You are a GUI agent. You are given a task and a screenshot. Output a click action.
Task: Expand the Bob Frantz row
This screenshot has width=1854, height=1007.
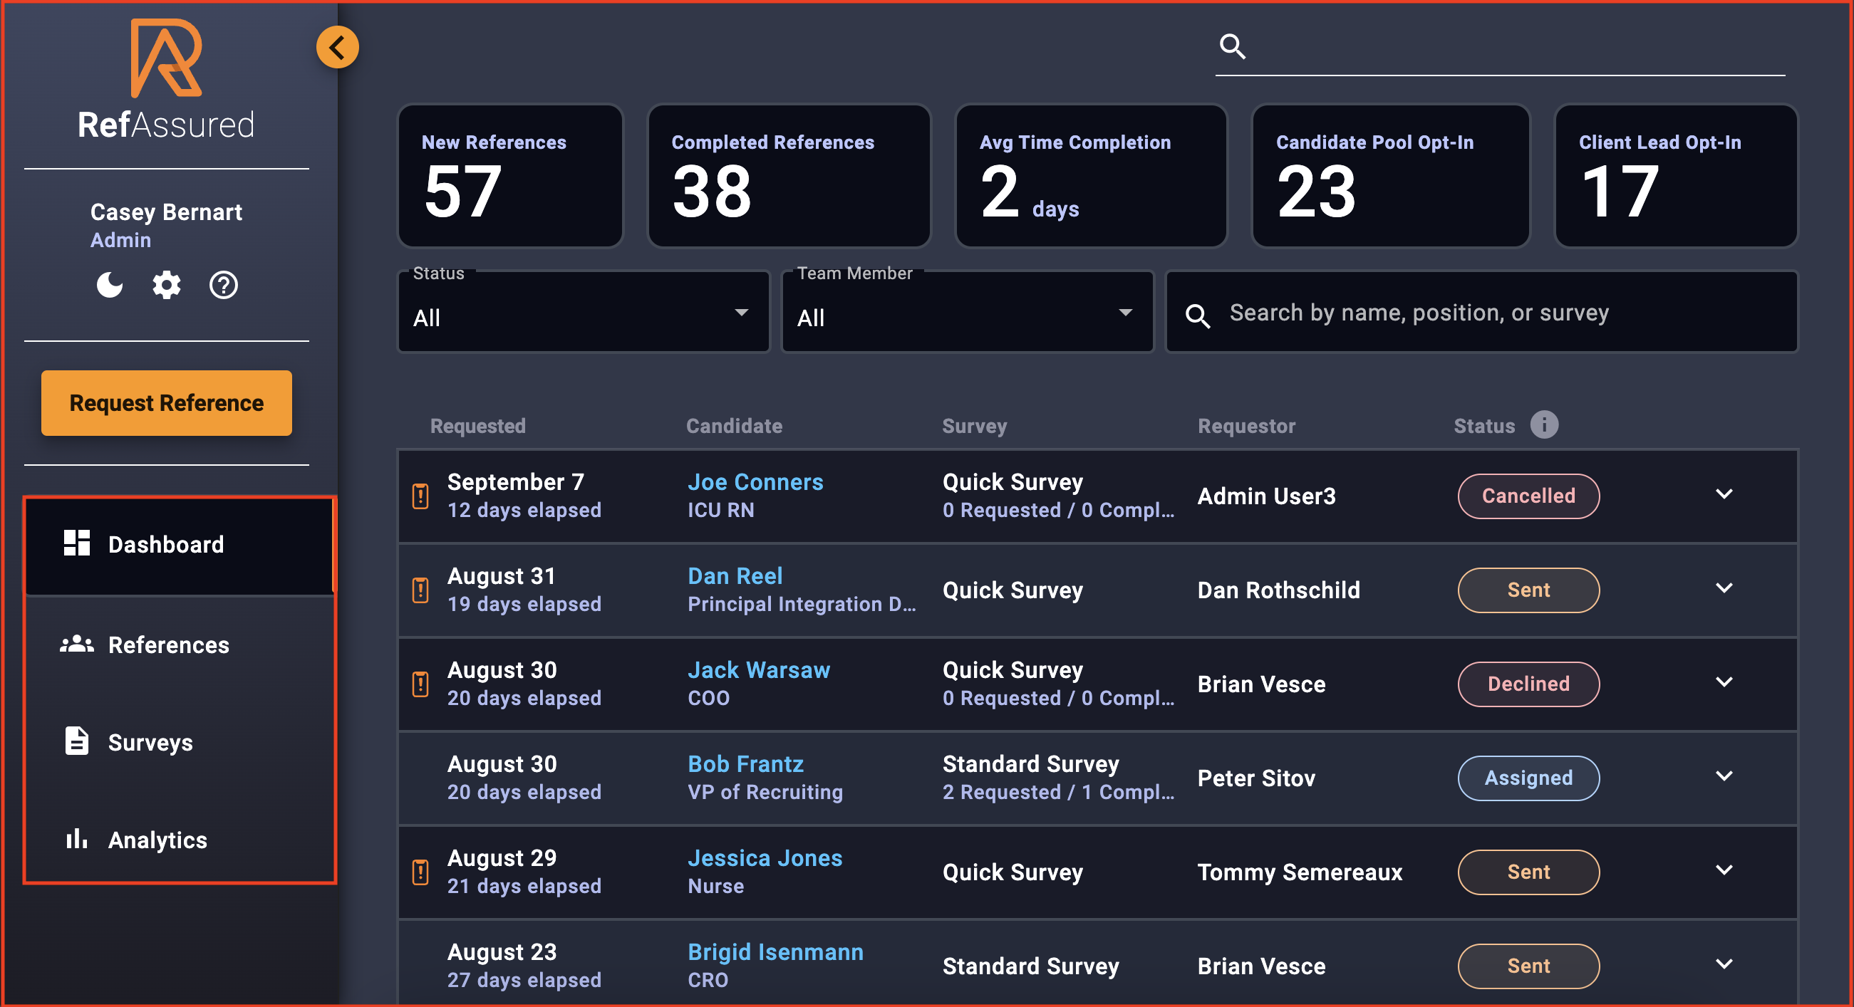[1724, 776]
